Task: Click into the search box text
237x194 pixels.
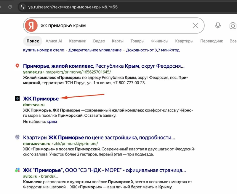Action: pyautogui.click(x=63, y=26)
